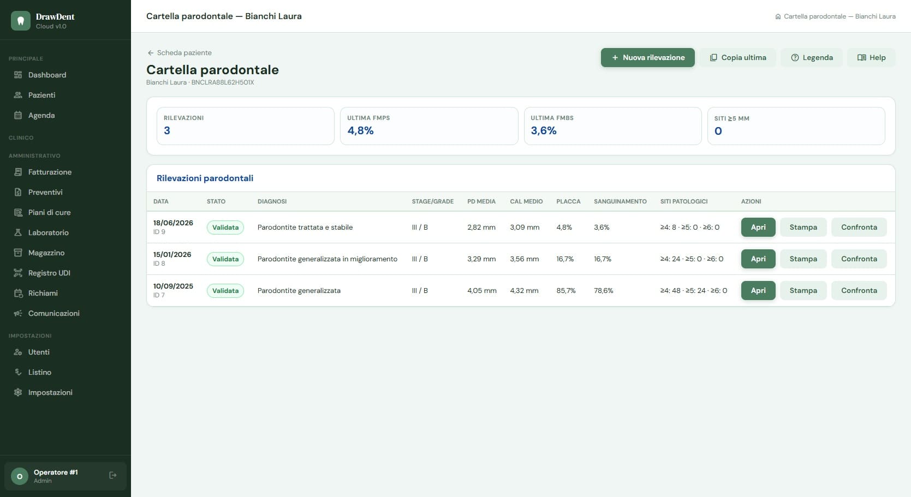Click the '≥4: 48 · ≥5: 24 · ≥6: 0' cell
The height and width of the screenshot is (497, 911).
pos(694,291)
